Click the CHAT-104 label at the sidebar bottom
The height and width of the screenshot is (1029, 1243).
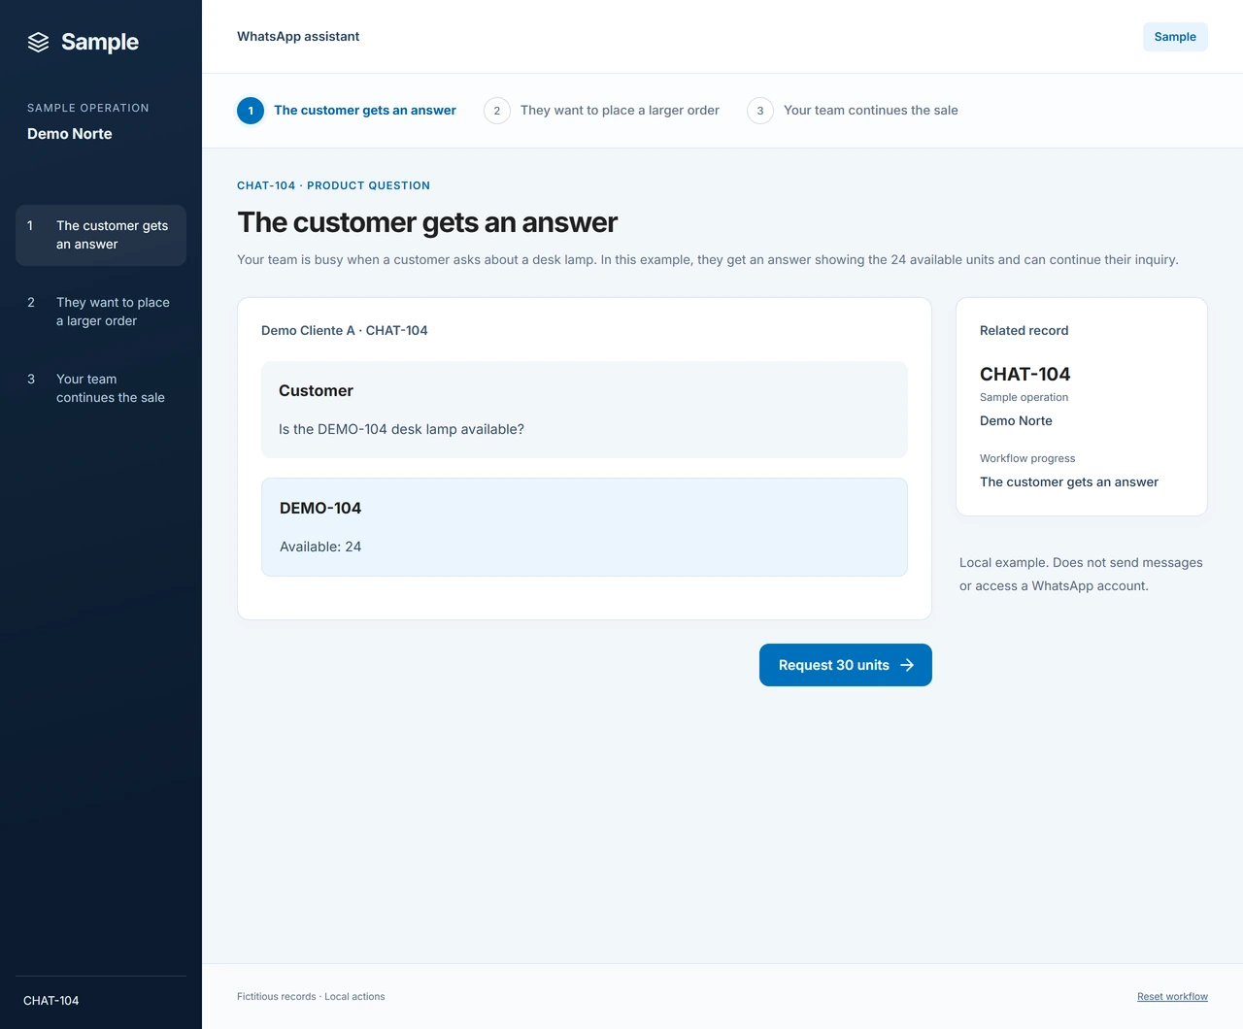pos(51,1001)
